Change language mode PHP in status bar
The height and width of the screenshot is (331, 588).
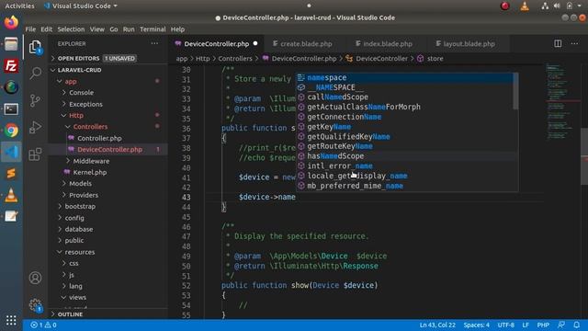click(x=543, y=325)
